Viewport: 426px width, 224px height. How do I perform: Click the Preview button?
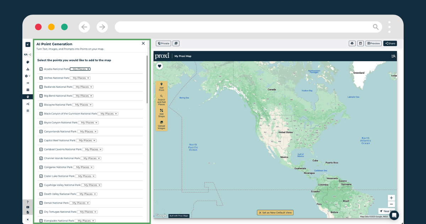373,43
